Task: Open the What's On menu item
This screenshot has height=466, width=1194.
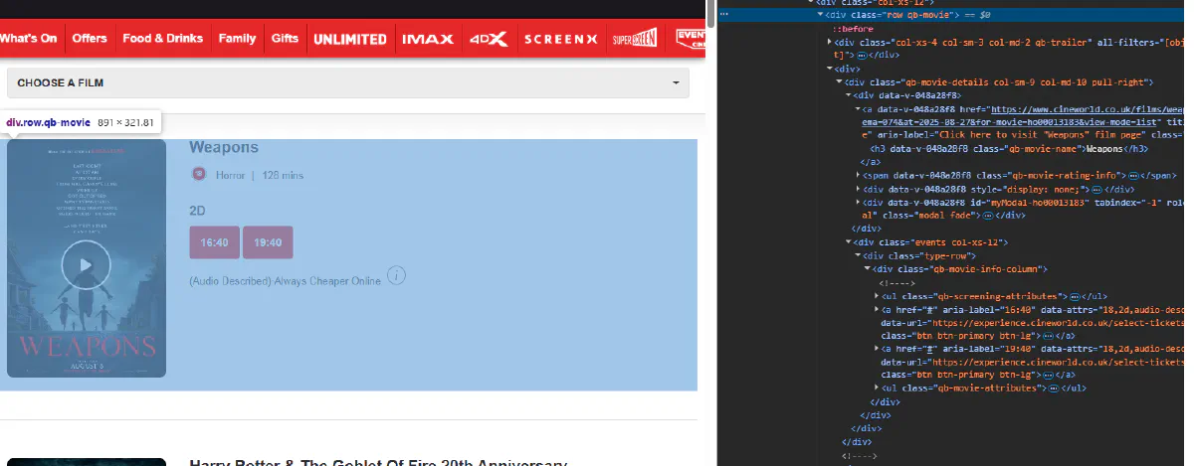Action: [x=29, y=39]
